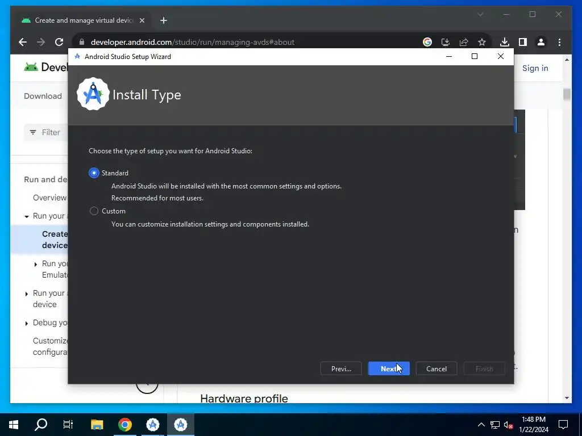Open clock showing 1:48 PM
582x436 pixels.
(533, 425)
